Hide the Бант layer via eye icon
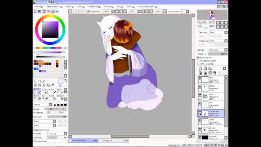 [200, 78]
